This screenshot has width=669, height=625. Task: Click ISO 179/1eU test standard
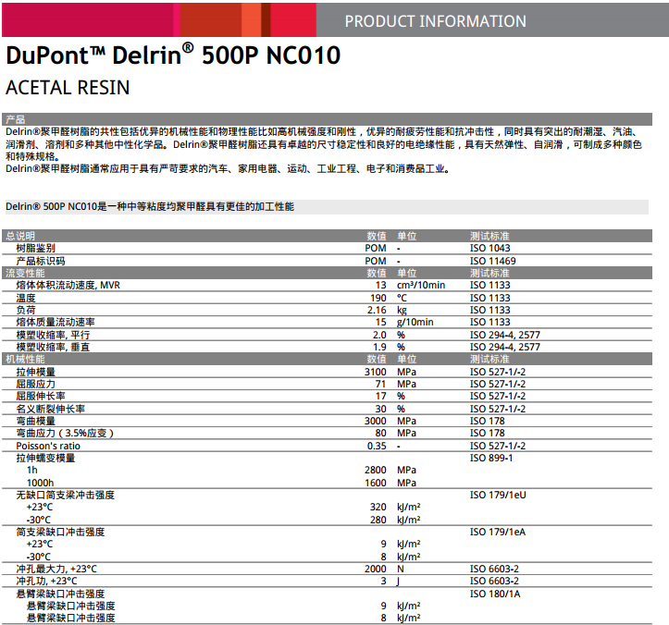pyautogui.click(x=498, y=495)
